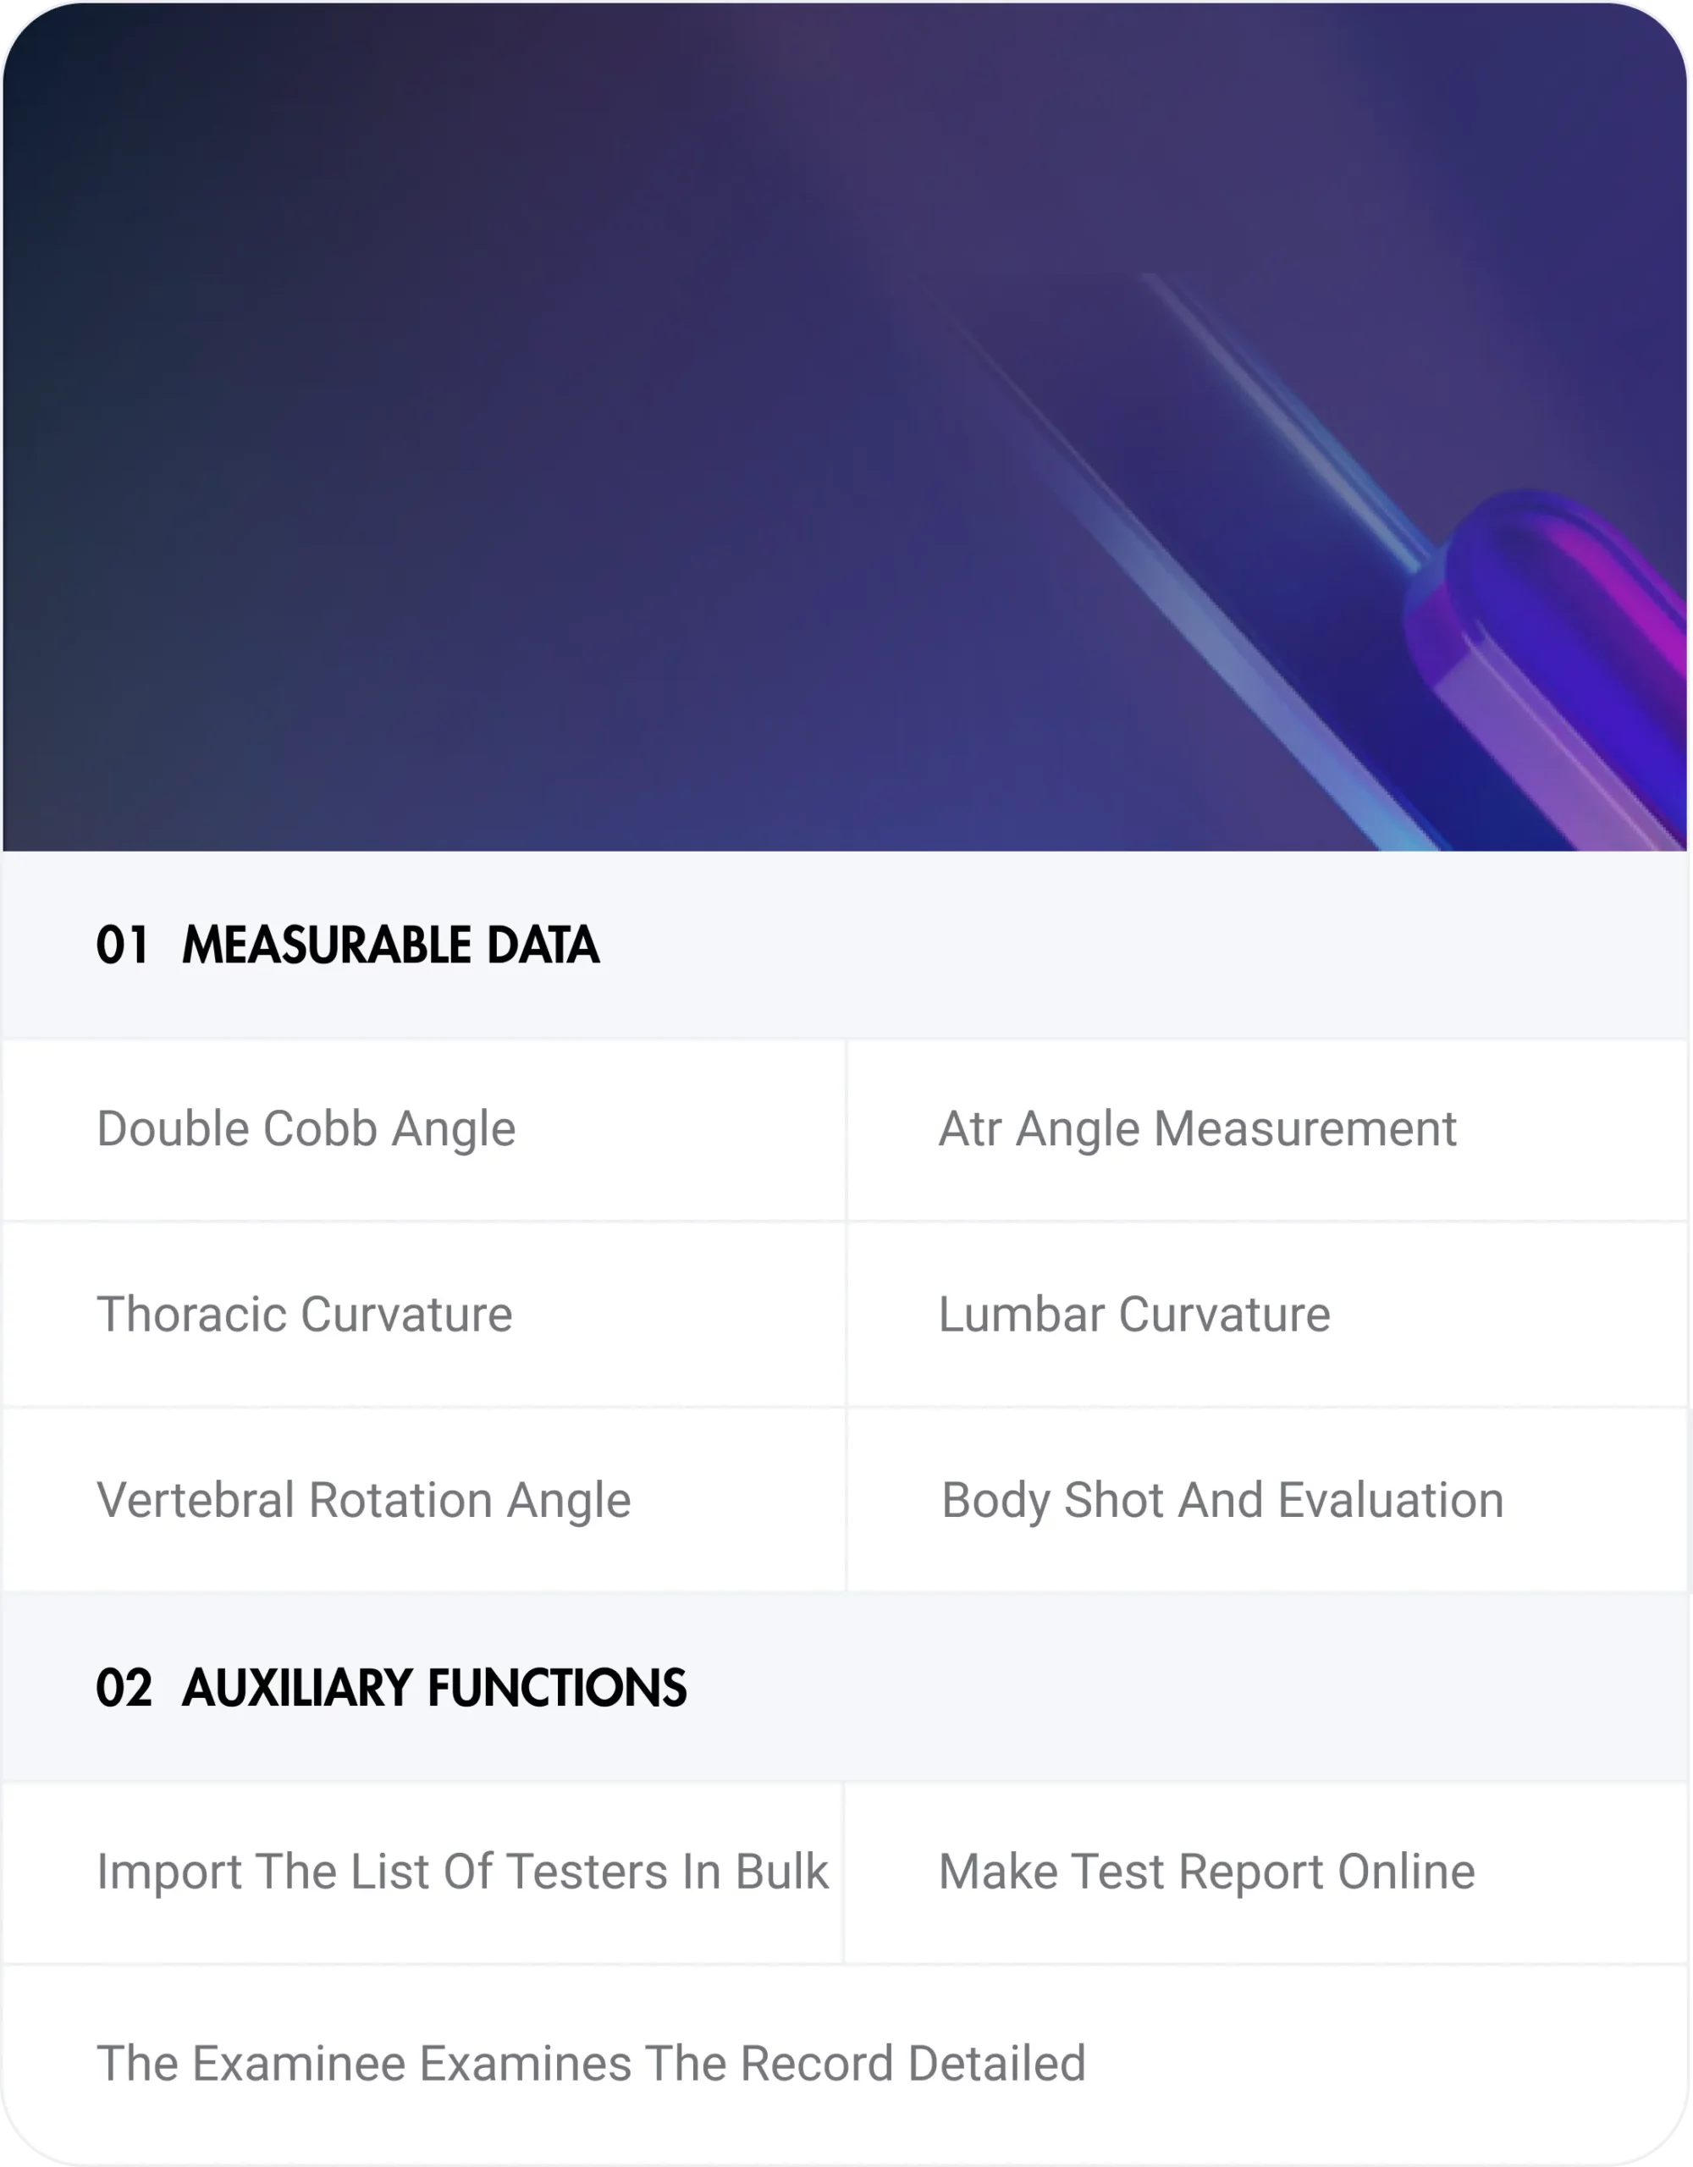Image resolution: width=1693 pixels, height=2167 pixels.
Task: Select Import The List Of Testers In Bulk
Action: pos(461,1872)
